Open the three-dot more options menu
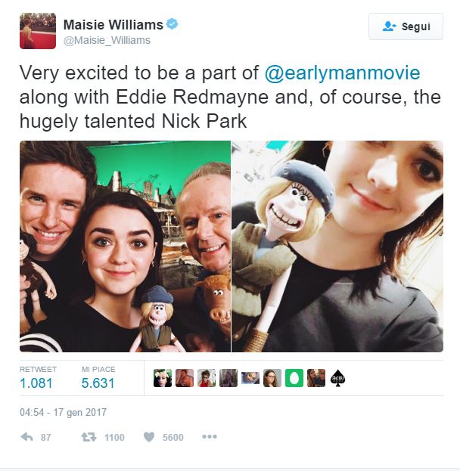The height and width of the screenshot is (471, 460). pos(210,436)
